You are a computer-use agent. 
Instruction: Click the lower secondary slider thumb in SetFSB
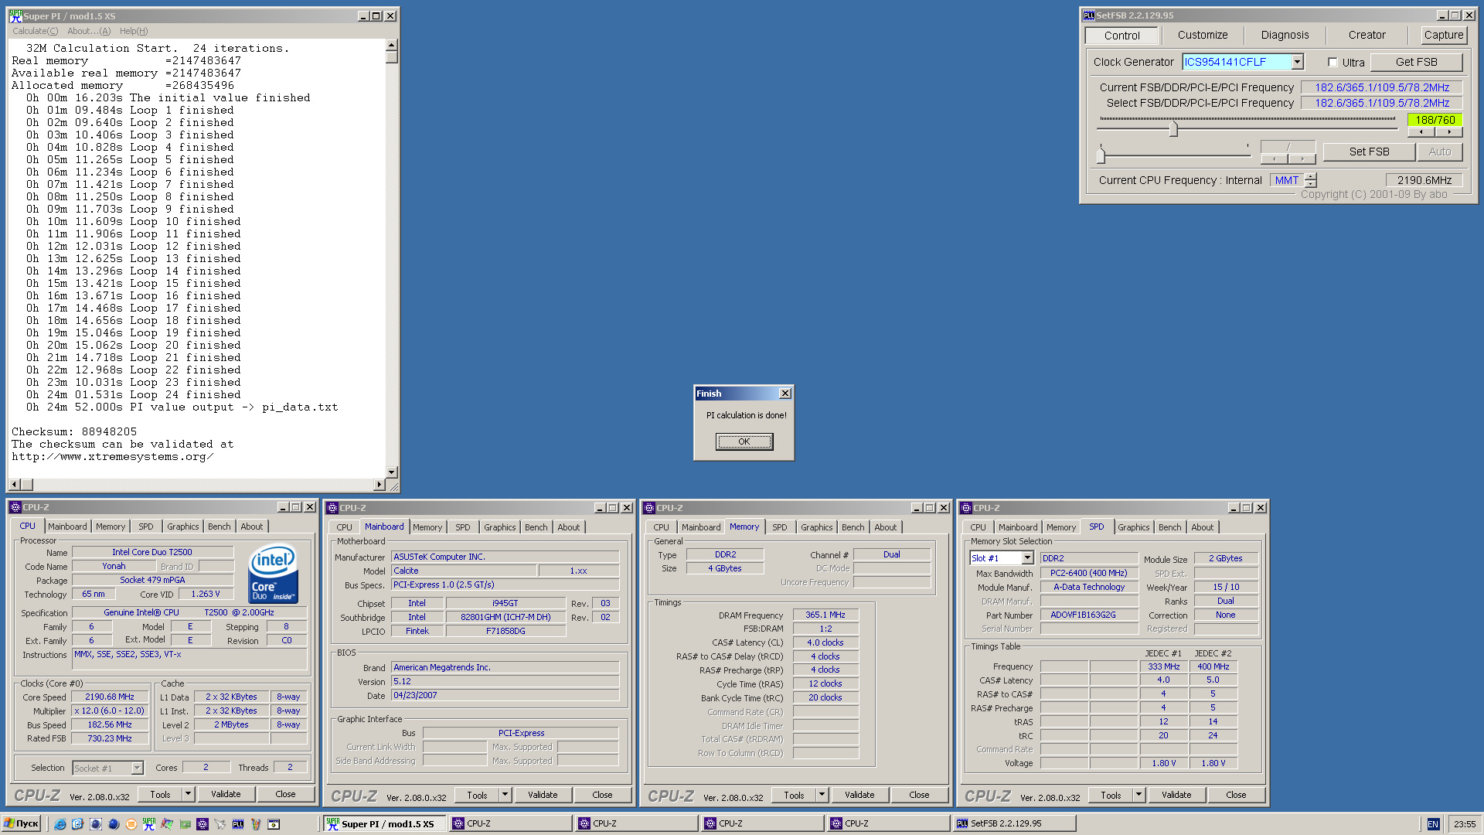(x=1101, y=155)
